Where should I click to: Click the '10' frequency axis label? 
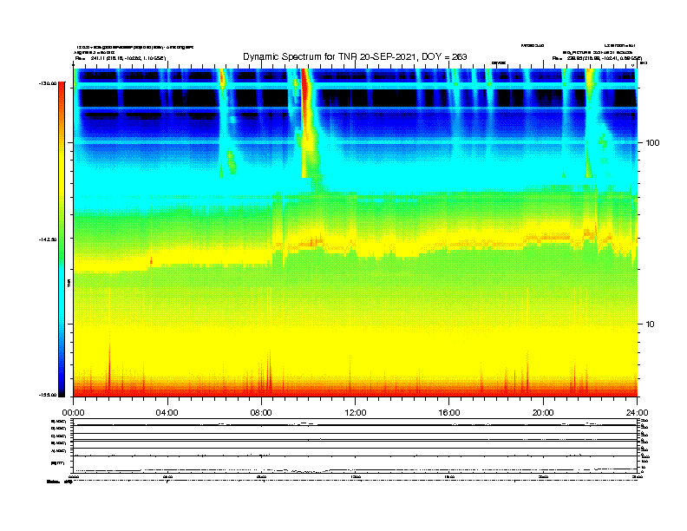click(650, 324)
